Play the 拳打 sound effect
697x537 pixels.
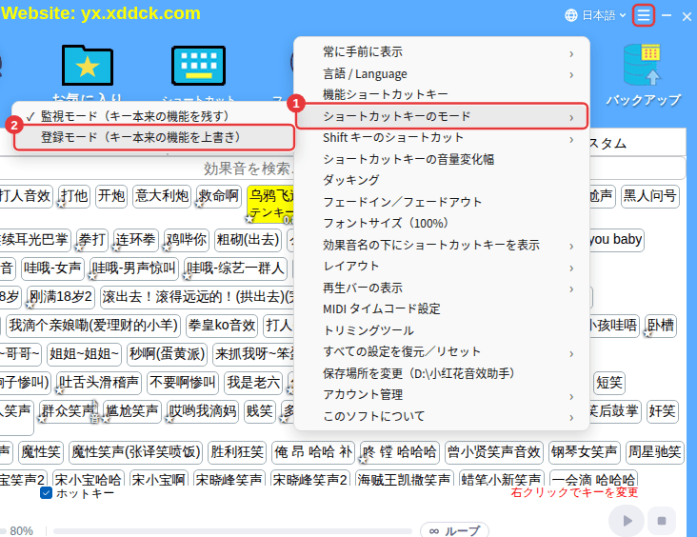[92, 240]
